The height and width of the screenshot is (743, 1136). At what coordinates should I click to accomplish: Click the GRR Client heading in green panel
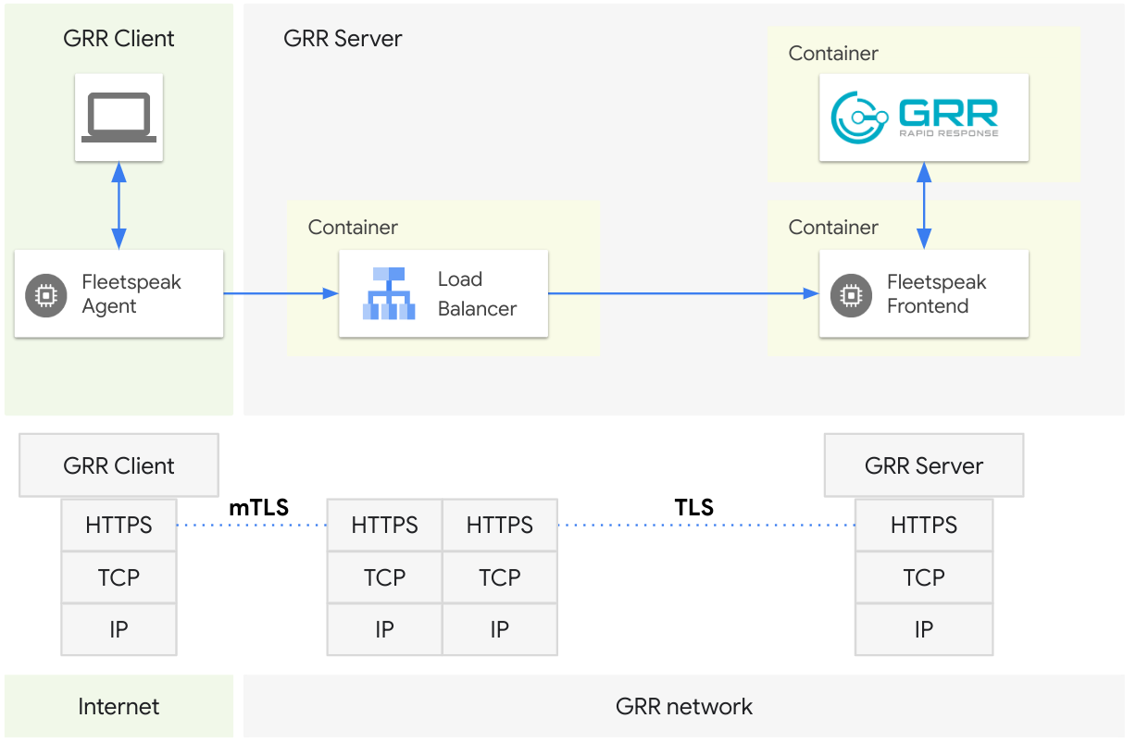pos(119,39)
